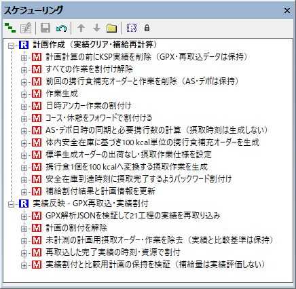Screen dimensions: 296x289
Task: Expand the すべての作業を割付け解除 node
Action: [24, 70]
